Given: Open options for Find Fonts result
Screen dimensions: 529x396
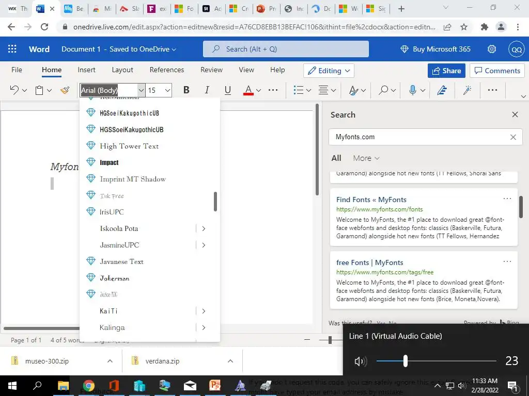Looking at the screenshot, I should coord(507,199).
